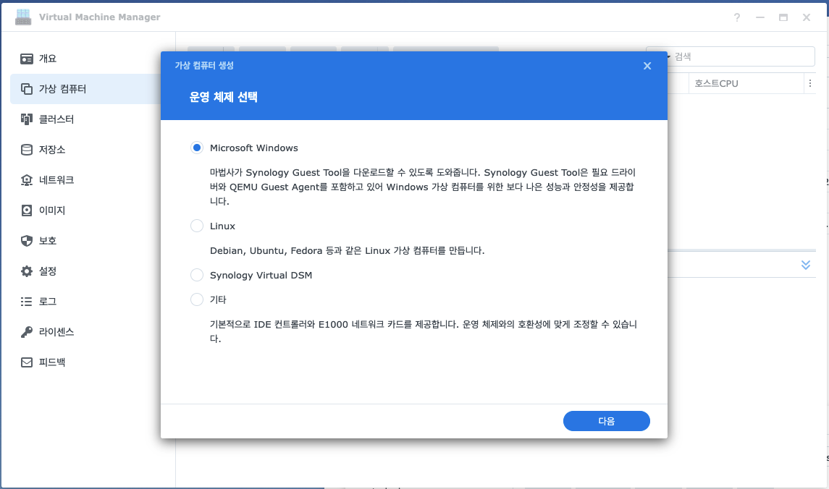The image size is (829, 489).
Task: Choose the Linux operating system option
Action: [x=197, y=226]
